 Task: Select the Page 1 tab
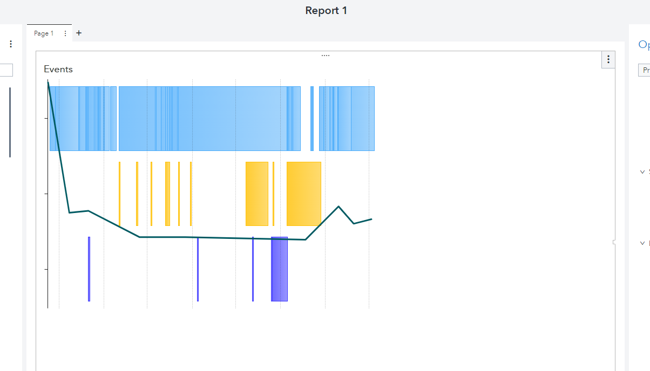(44, 33)
